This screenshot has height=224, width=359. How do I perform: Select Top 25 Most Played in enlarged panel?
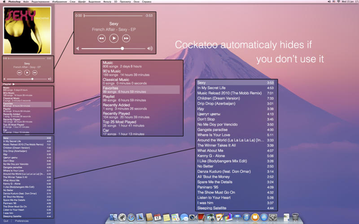141,124
